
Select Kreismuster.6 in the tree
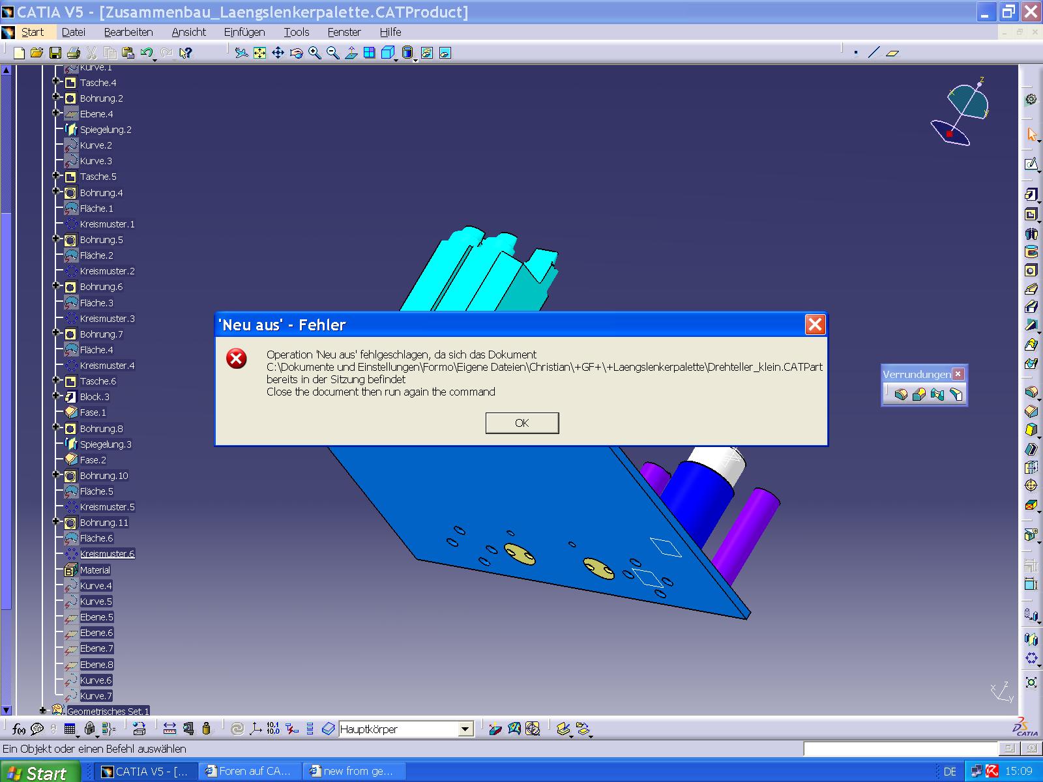pos(107,554)
